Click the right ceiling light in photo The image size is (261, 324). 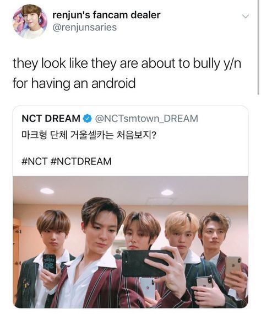click(167, 193)
